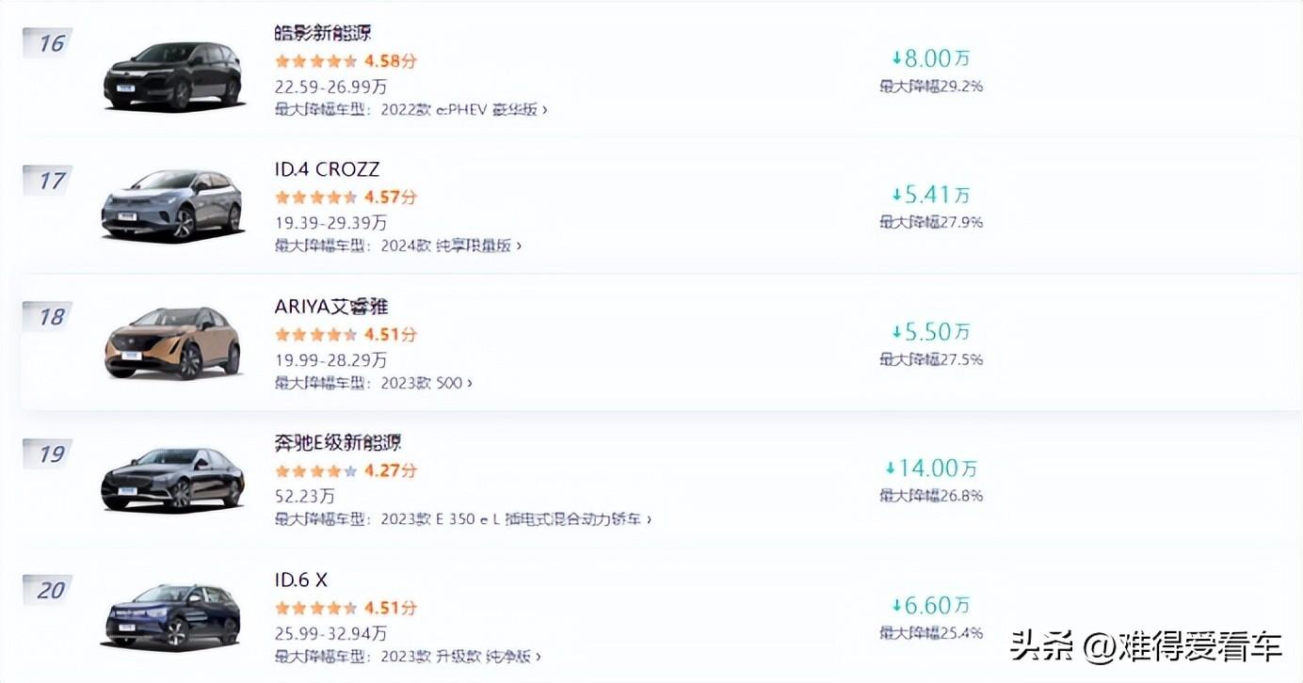The height and width of the screenshot is (683, 1303).
Task: Click the rank 20 badge
Action: tap(50, 591)
